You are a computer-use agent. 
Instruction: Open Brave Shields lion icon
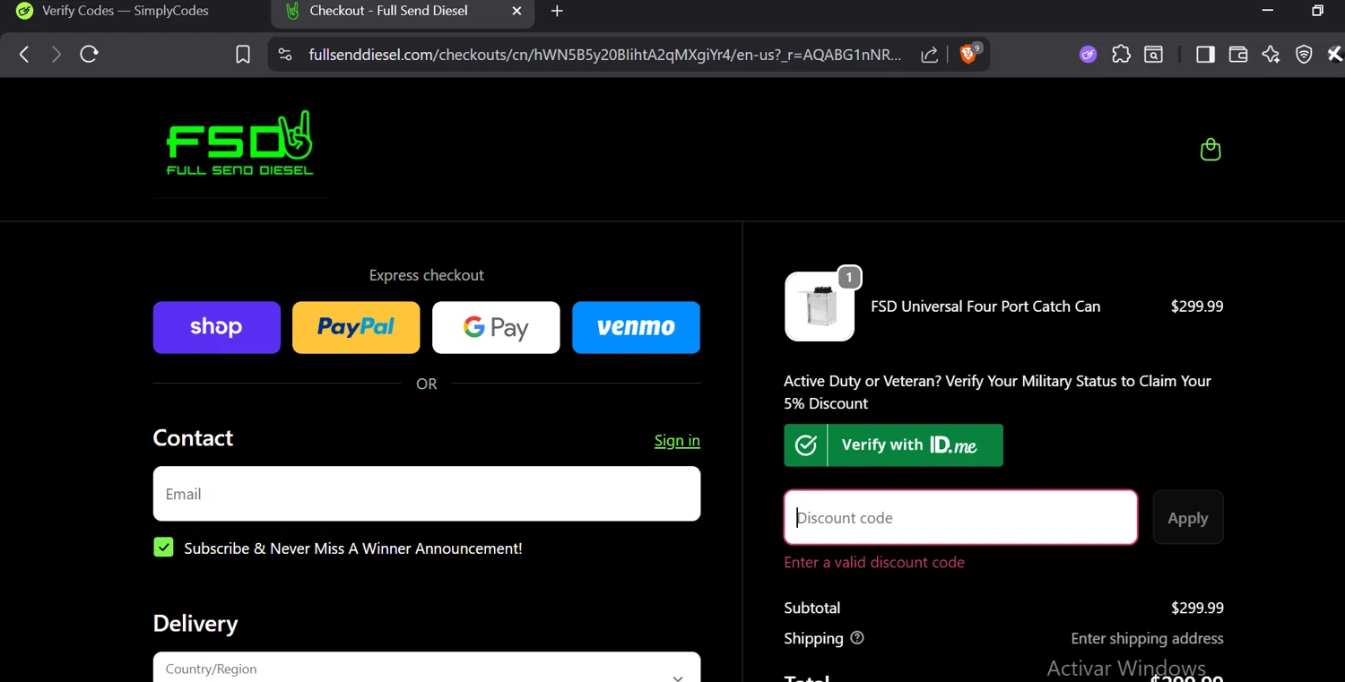click(x=968, y=55)
